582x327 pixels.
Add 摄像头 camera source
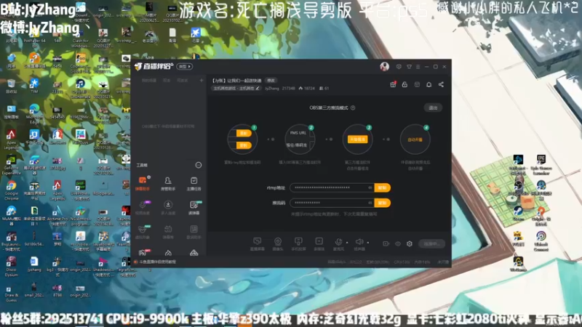point(278,244)
